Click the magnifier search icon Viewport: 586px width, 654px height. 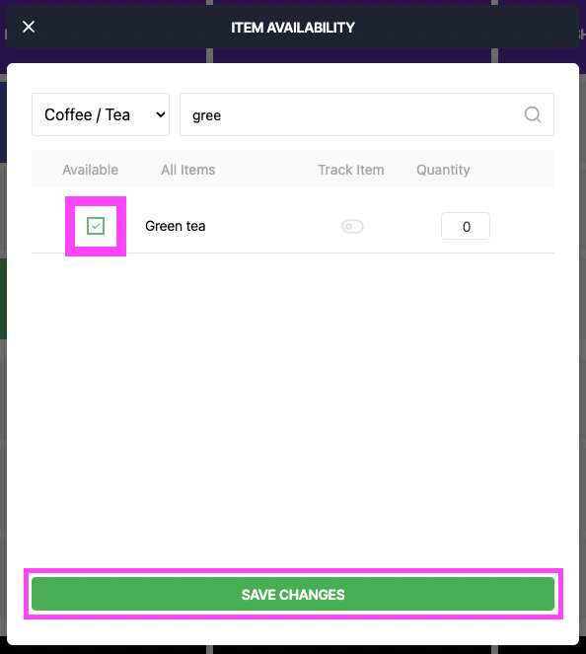533,114
